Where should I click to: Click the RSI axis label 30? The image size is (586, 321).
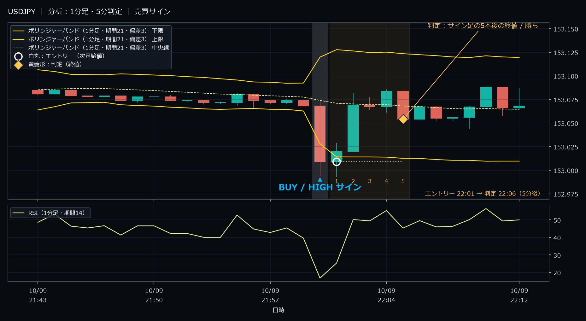557,255
